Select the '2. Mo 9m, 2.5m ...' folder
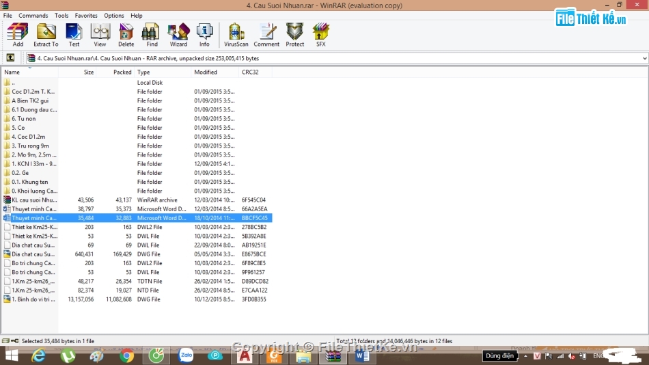Image resolution: width=649 pixels, height=365 pixels. (x=137, y=155)
